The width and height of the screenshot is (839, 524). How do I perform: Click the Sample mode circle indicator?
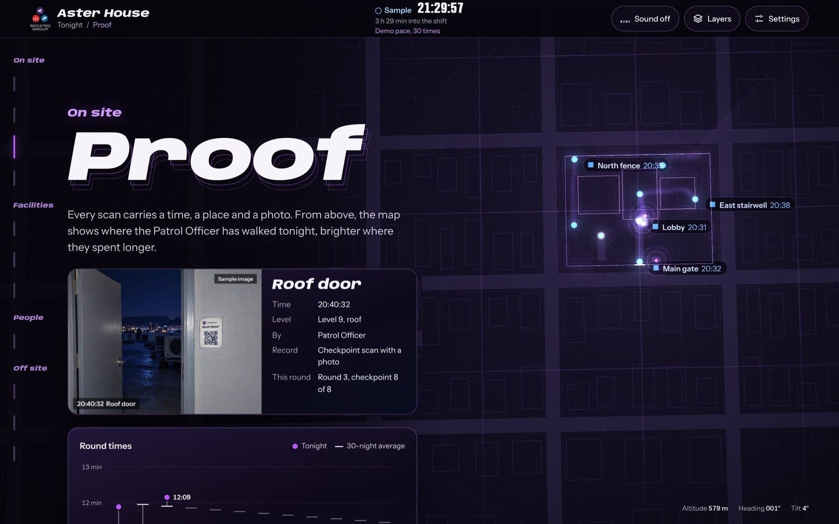pyautogui.click(x=378, y=11)
